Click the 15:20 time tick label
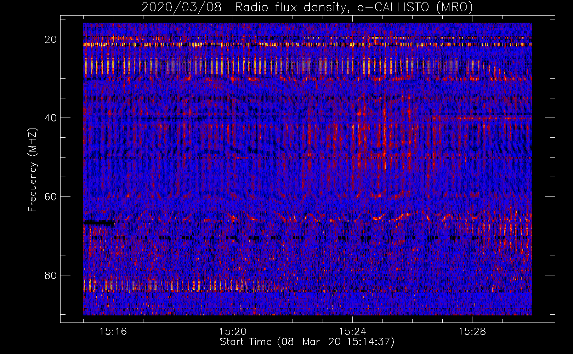The height and width of the screenshot is (354, 573). click(x=233, y=331)
